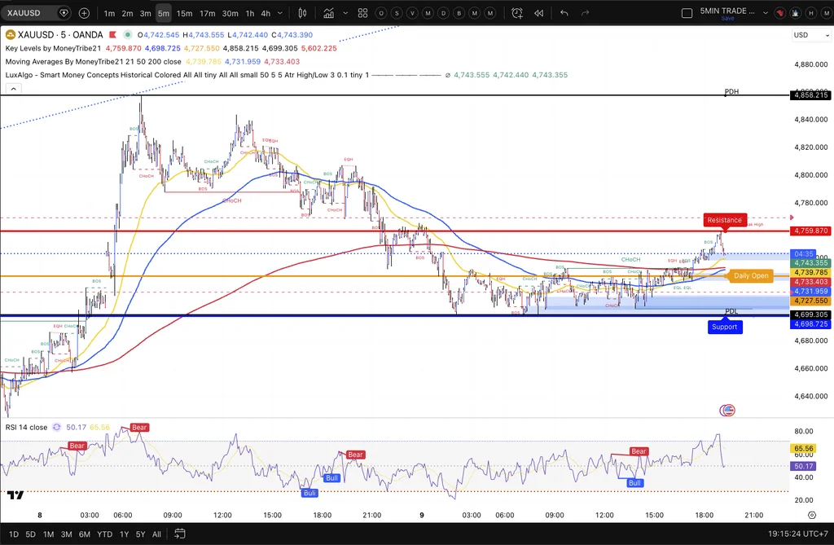The image size is (834, 545).
Task: Open the Go to date calendar
Action: 180,534
